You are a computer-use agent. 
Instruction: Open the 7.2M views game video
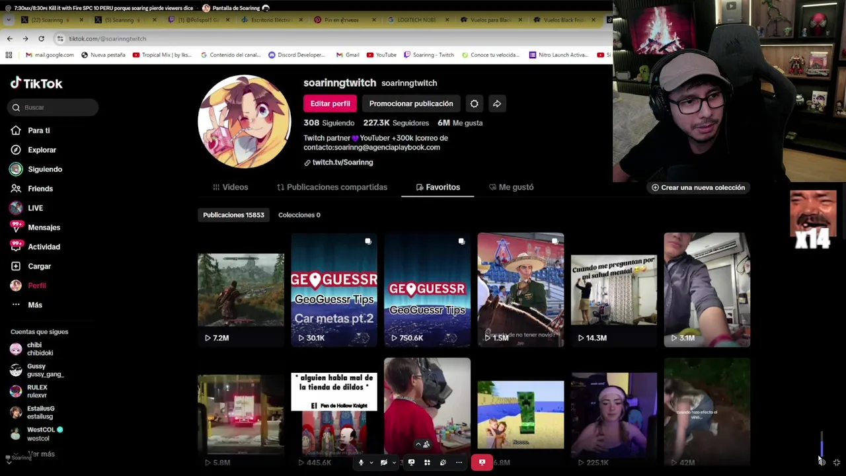tap(241, 290)
